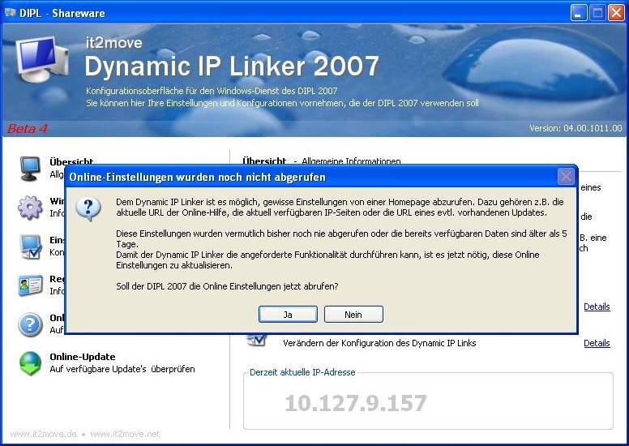
Task: Minimize the DIPL Shareware window
Action: pyautogui.click(x=579, y=13)
